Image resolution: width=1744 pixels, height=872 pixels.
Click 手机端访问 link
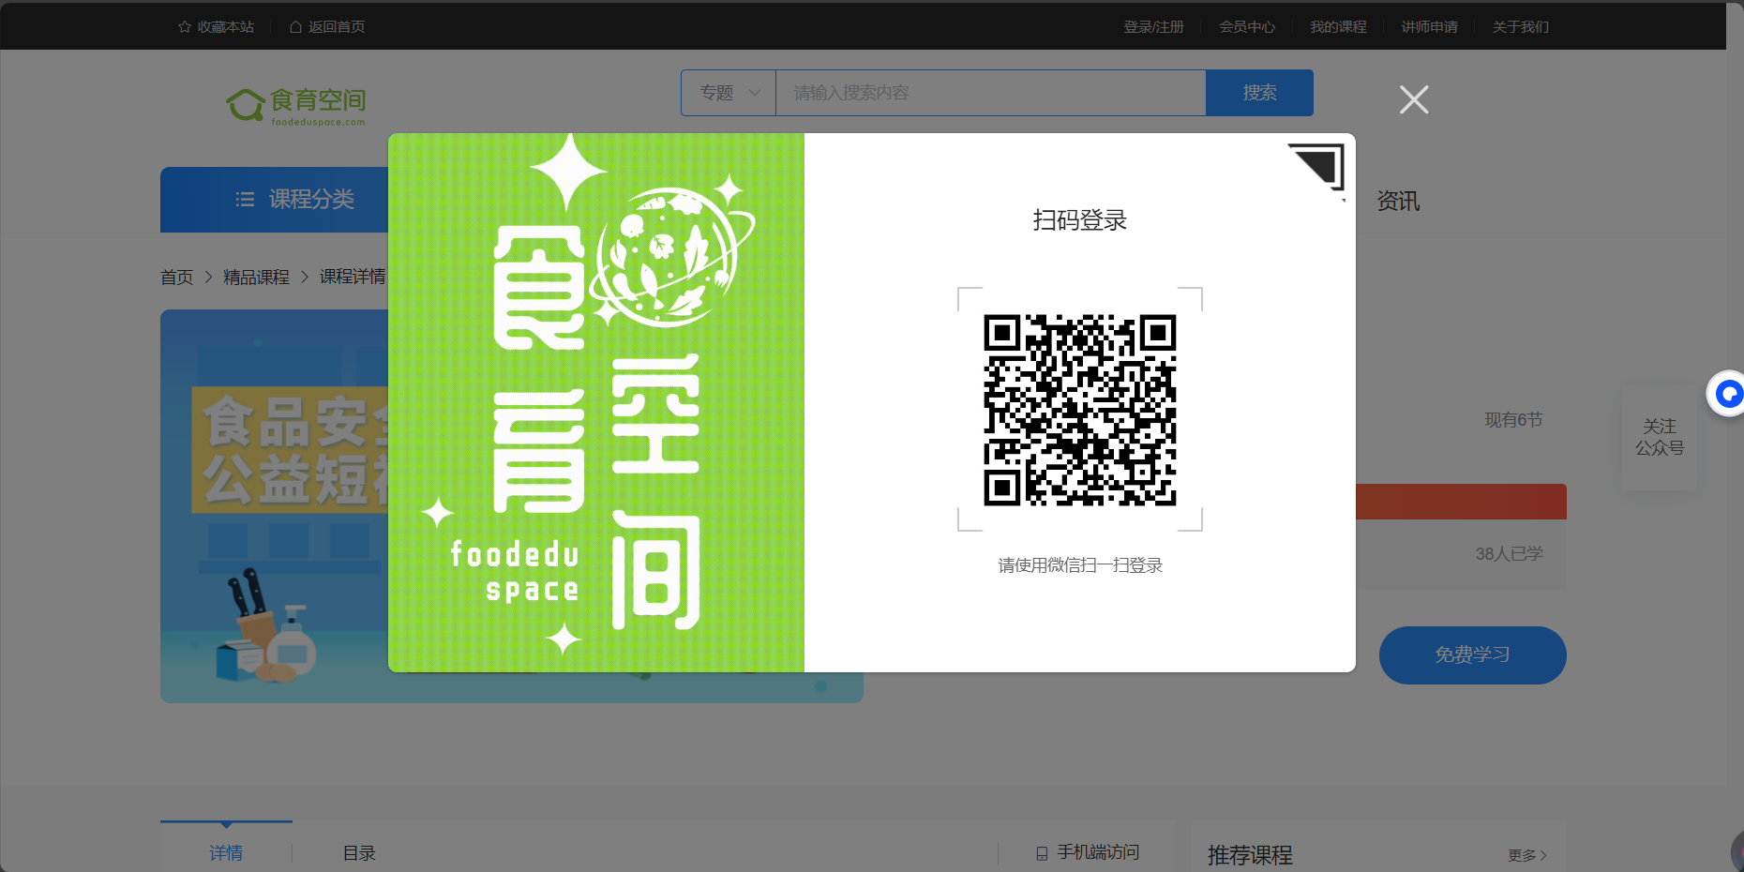click(1098, 851)
